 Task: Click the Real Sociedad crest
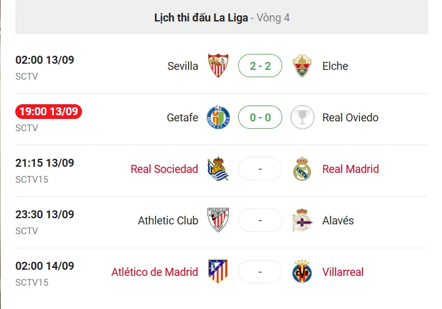coord(218,169)
